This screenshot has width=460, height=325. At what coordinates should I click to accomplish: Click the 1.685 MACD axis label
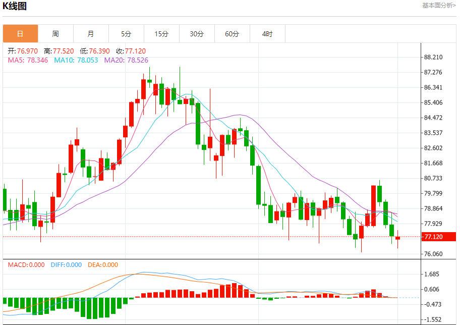coord(432,274)
